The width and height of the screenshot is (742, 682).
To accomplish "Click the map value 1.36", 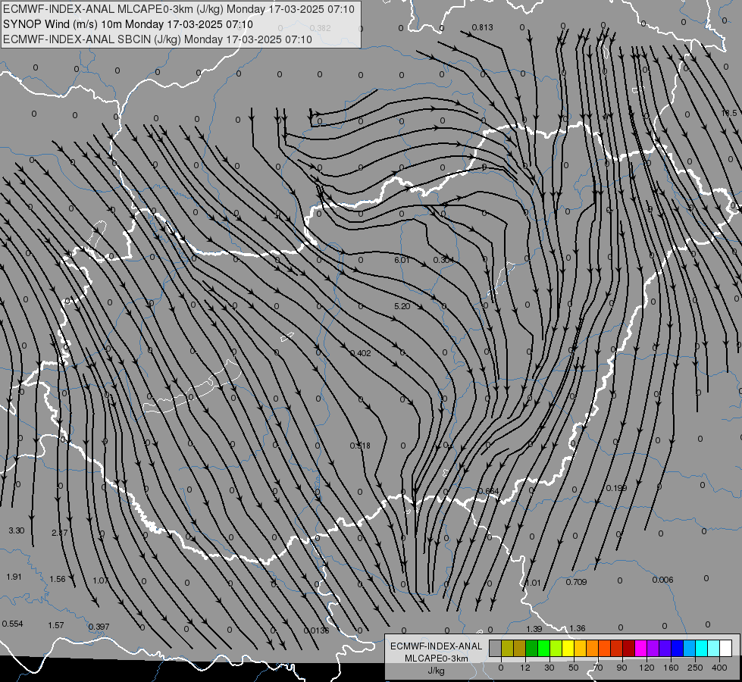I will [x=578, y=628].
